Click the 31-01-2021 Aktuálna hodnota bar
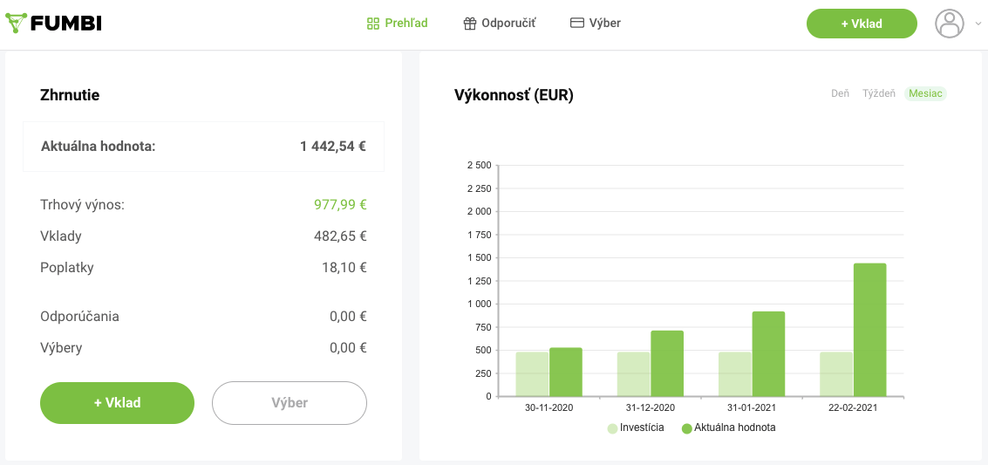The image size is (988, 465). pos(768,354)
